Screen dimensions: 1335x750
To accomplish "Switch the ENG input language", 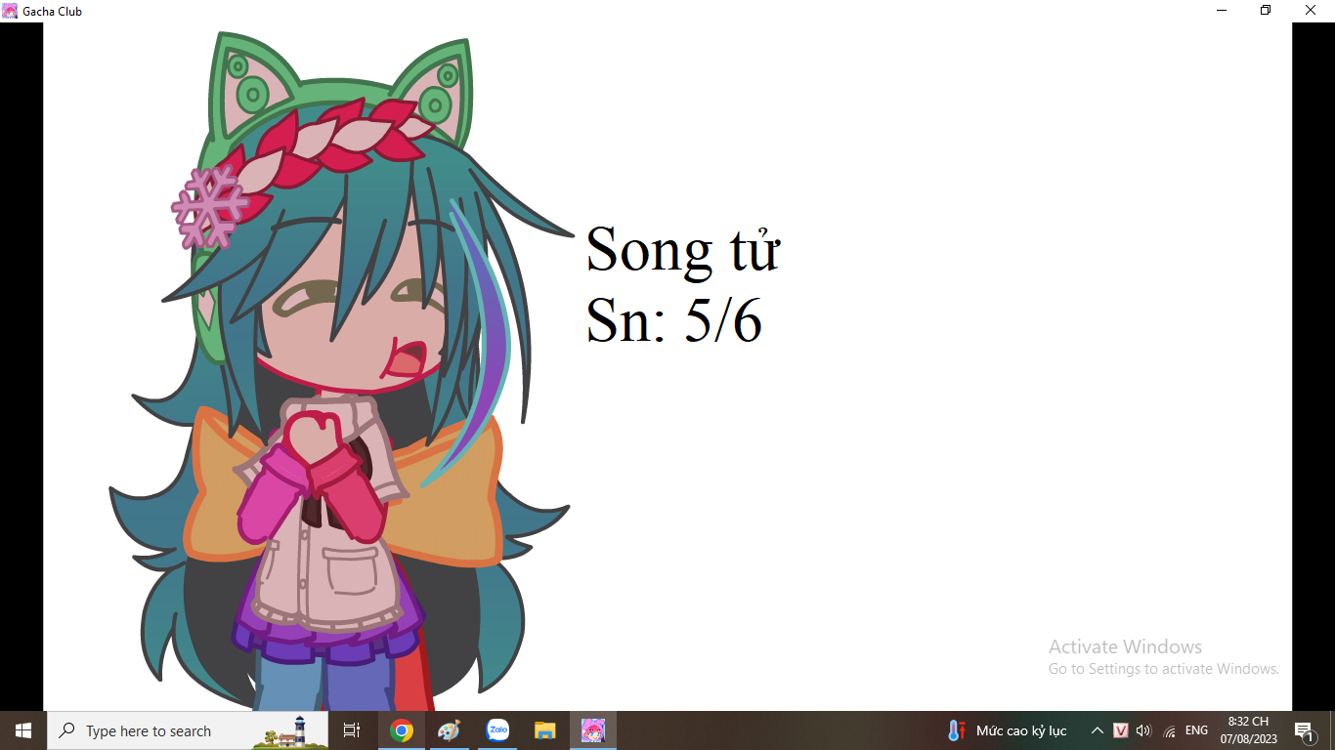I will point(1196,730).
